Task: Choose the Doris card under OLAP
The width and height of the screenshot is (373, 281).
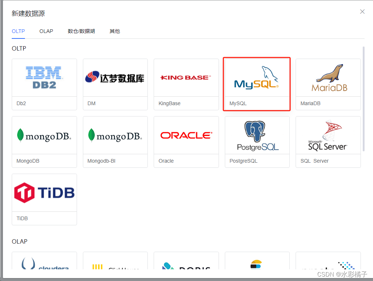Action: pos(186,260)
